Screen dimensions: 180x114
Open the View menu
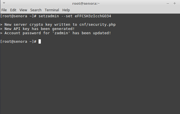pyautogui.click(x=23, y=10)
